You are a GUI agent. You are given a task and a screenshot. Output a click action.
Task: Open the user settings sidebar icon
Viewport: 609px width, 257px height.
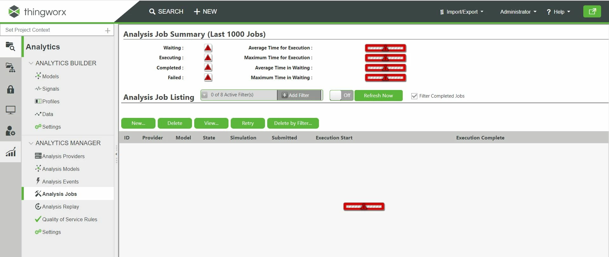(x=10, y=131)
